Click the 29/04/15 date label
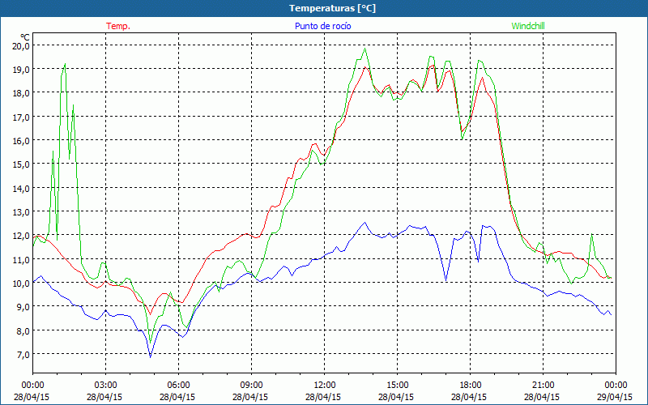 click(x=615, y=397)
